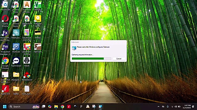The image size is (197, 110).
Task: Open File Explorer from the taskbar
Action: [56, 107]
